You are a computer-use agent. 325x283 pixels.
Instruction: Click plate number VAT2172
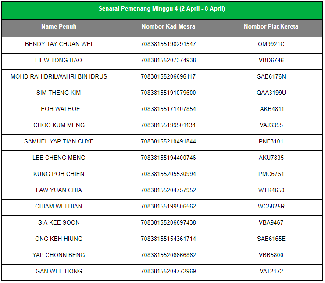(x=271, y=272)
